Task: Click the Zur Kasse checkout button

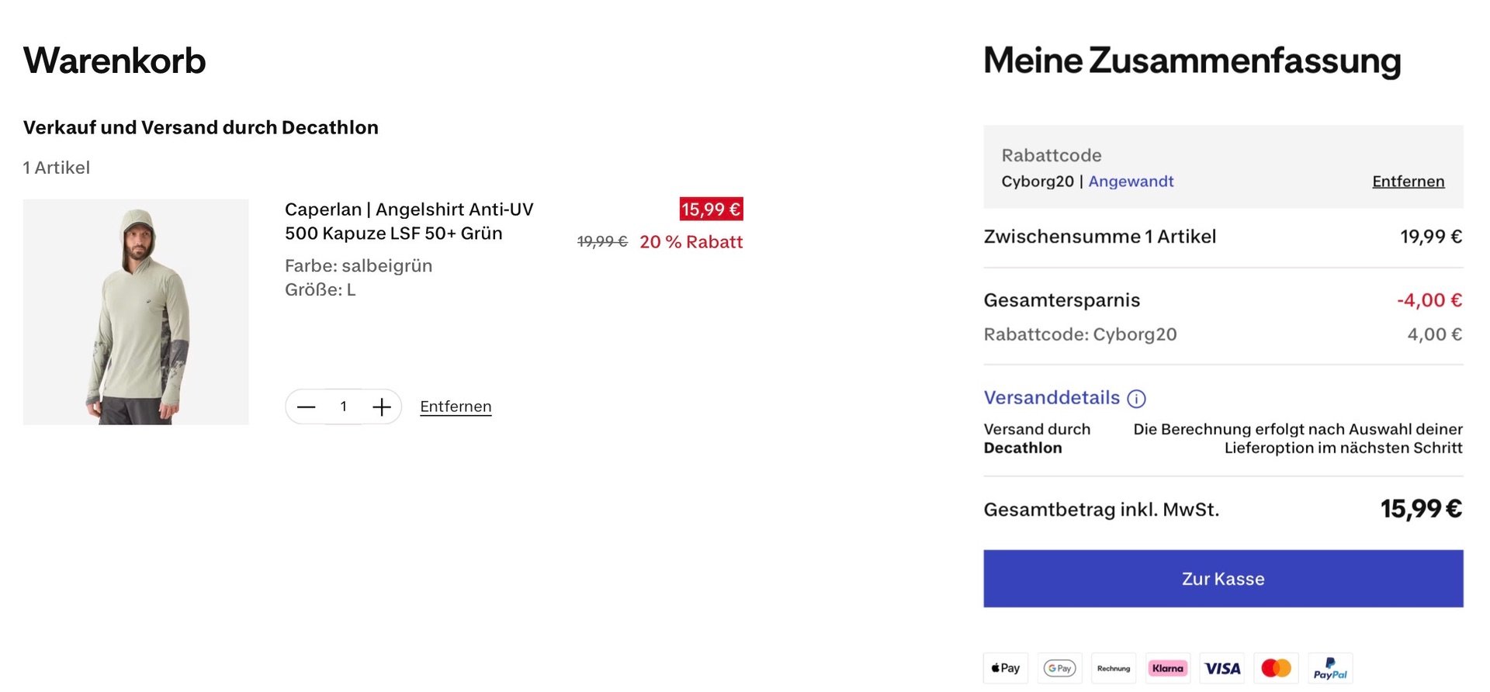Action: 1223,579
